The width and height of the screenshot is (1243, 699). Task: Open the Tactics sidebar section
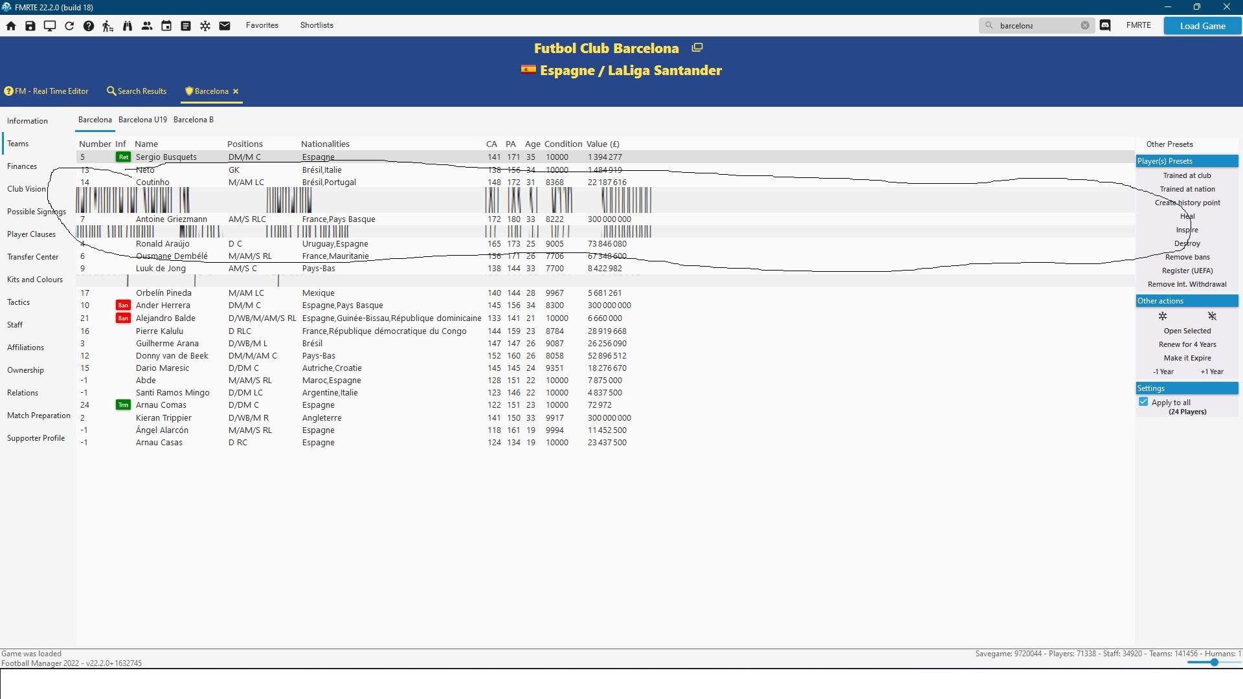19,302
